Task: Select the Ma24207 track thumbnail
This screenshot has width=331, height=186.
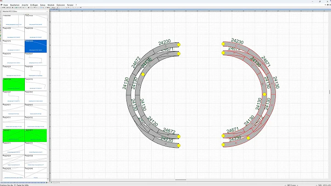Action: [36, 59]
